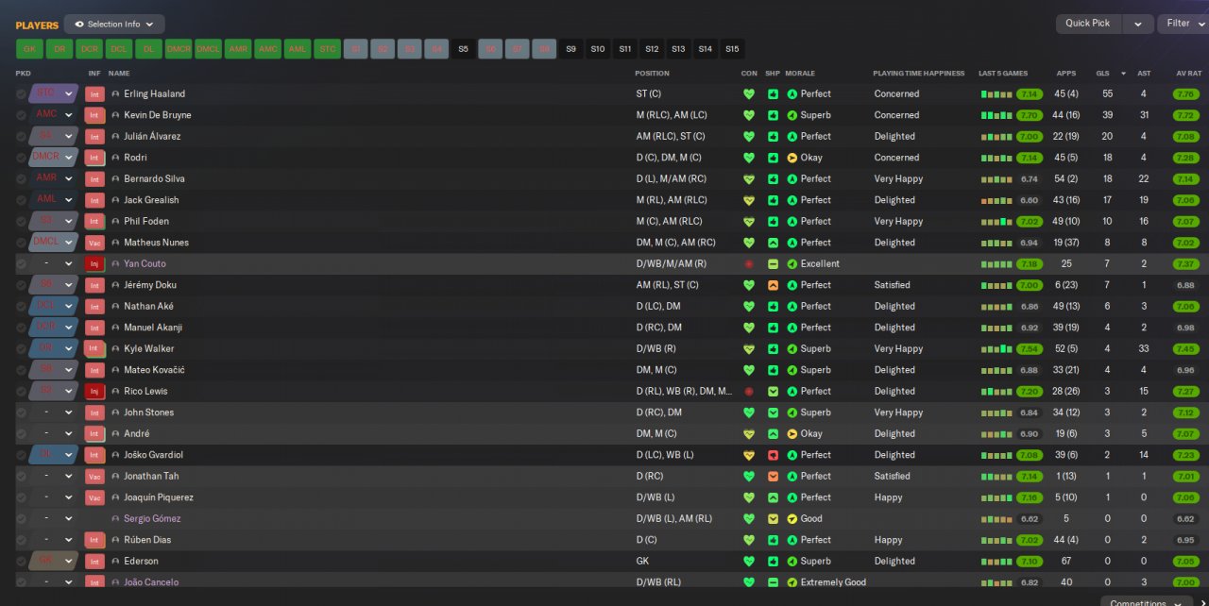Click the Int status icon for Erling Haaland
This screenshot has height=606, width=1209.
click(x=94, y=93)
